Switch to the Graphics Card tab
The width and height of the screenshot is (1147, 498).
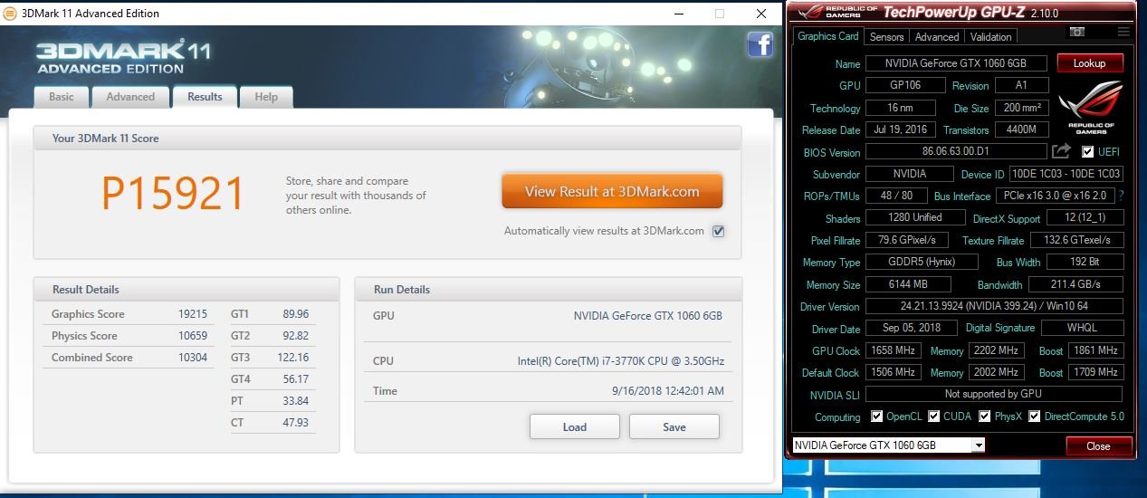tap(827, 36)
